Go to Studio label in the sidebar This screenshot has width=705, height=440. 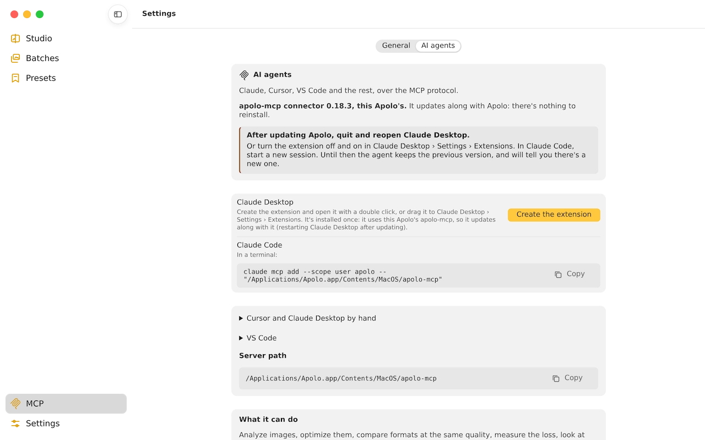point(39,38)
